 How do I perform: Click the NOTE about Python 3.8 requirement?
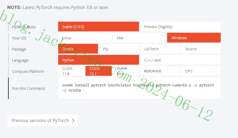(x=58, y=7)
